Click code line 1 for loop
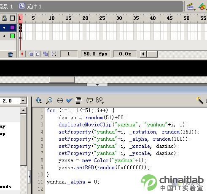The width and height of the screenshot is (207, 194). pyautogui.click(x=81, y=110)
